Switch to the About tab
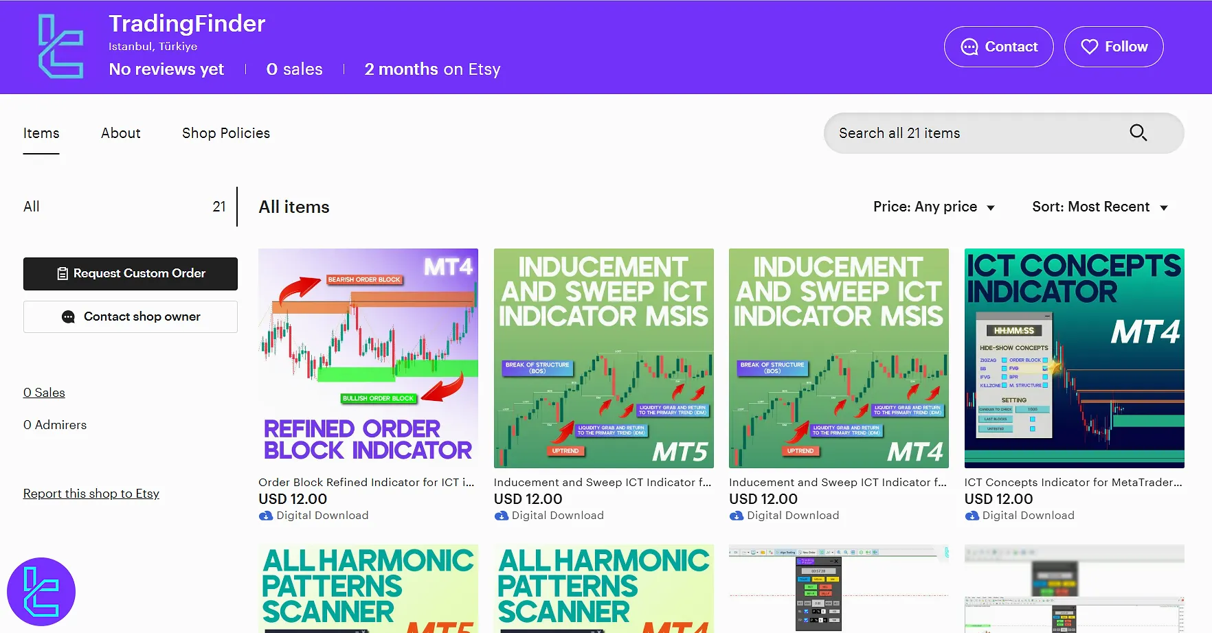 coord(121,133)
